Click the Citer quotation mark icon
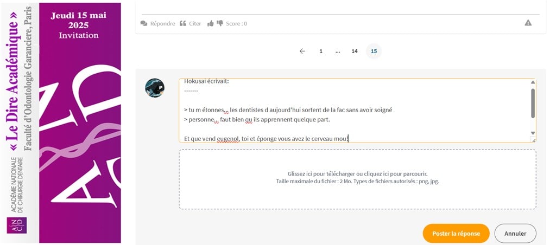 (x=183, y=23)
